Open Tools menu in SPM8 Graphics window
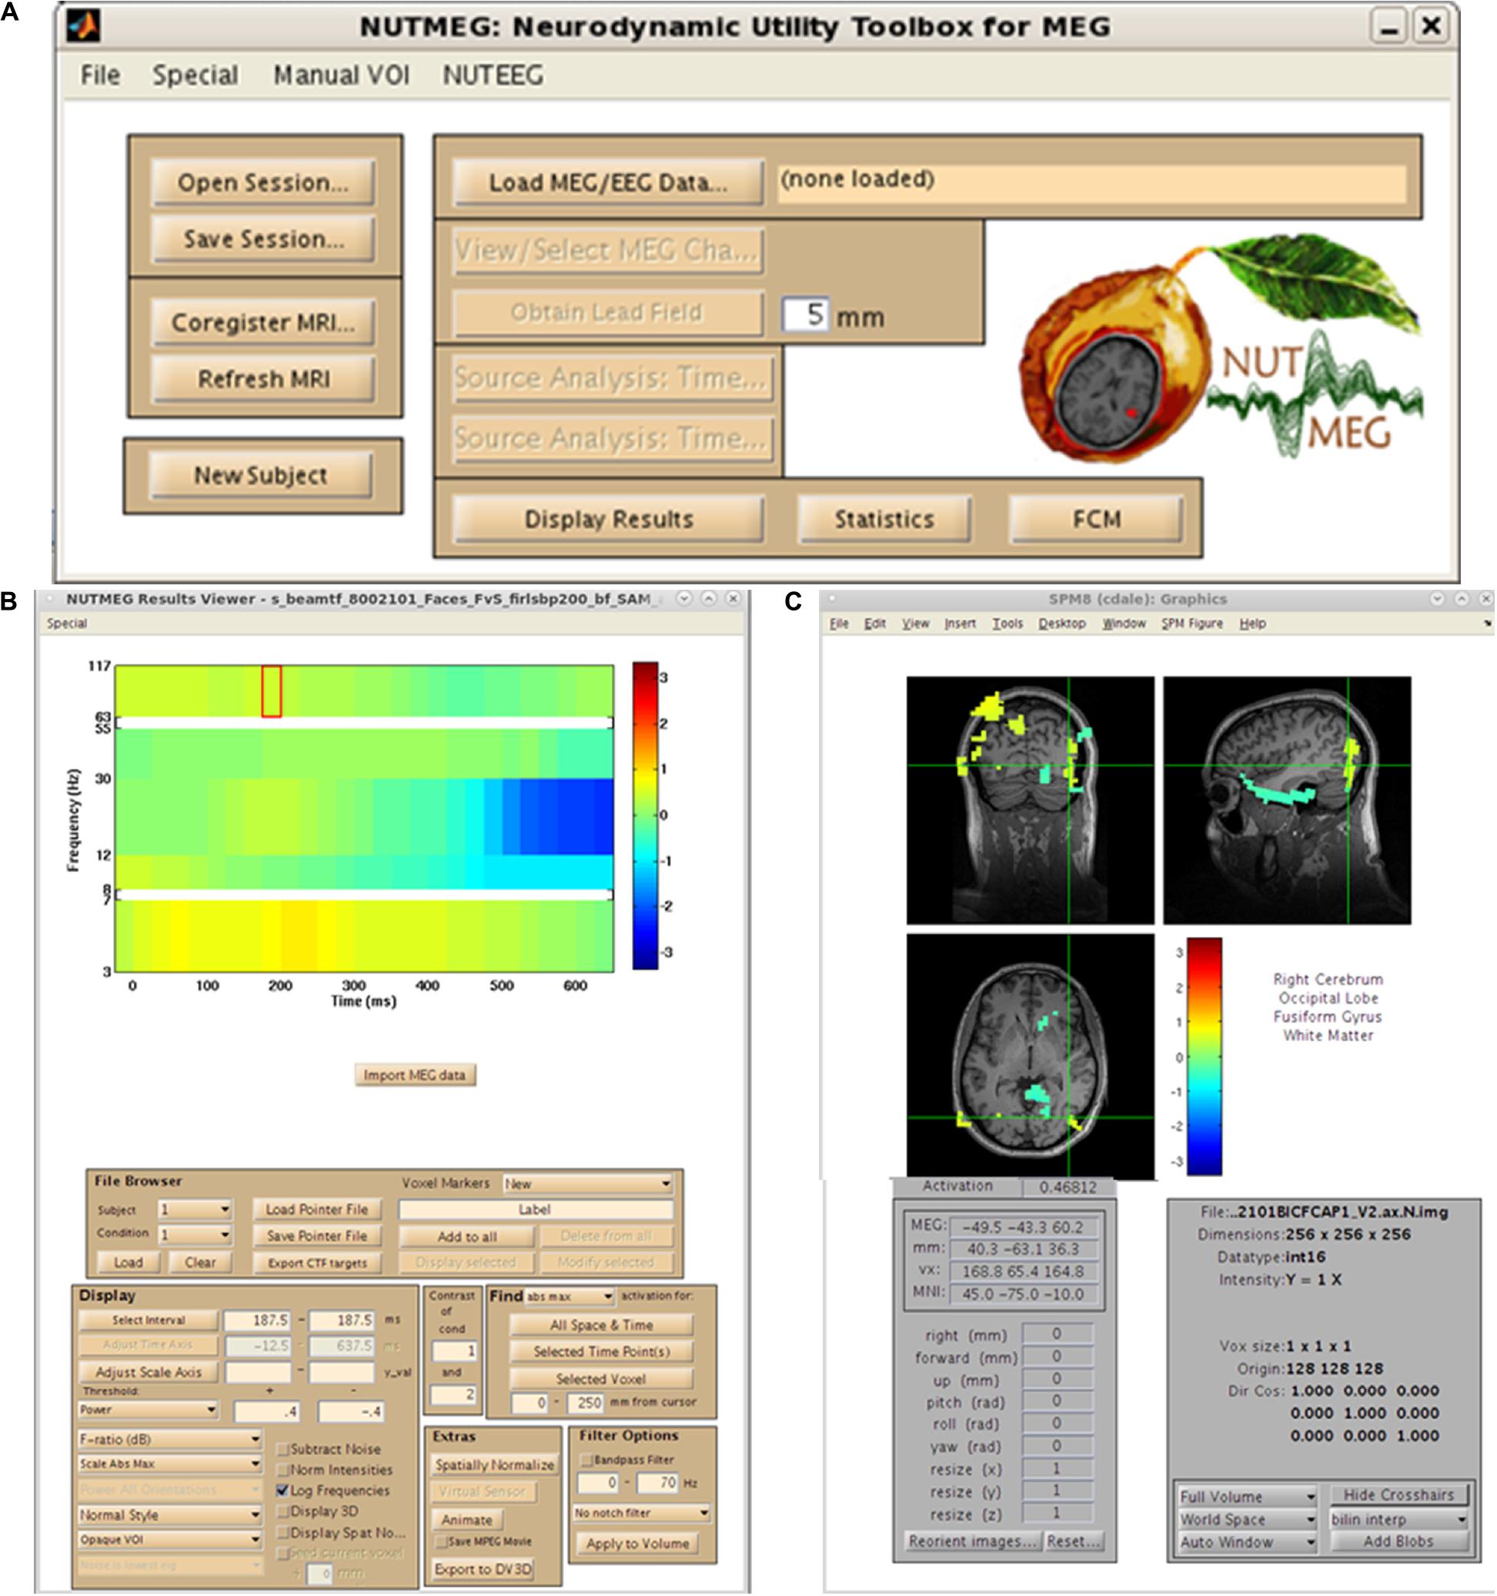 tap(1007, 624)
